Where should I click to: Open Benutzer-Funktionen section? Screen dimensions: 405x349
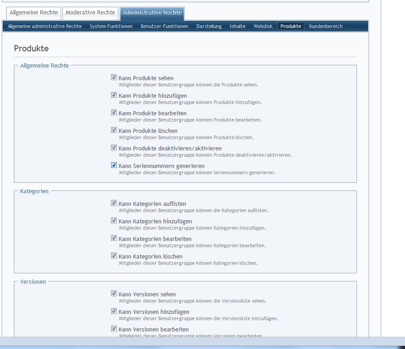[164, 26]
